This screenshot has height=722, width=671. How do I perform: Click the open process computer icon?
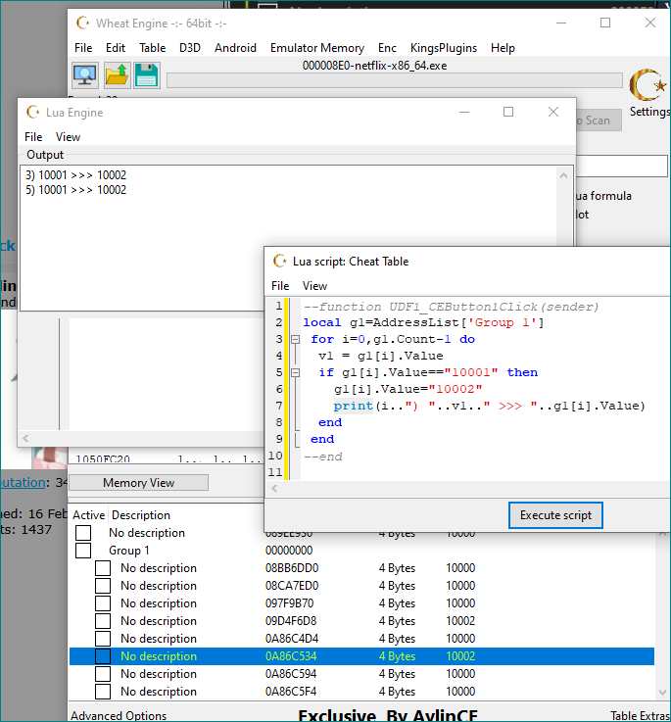(85, 75)
